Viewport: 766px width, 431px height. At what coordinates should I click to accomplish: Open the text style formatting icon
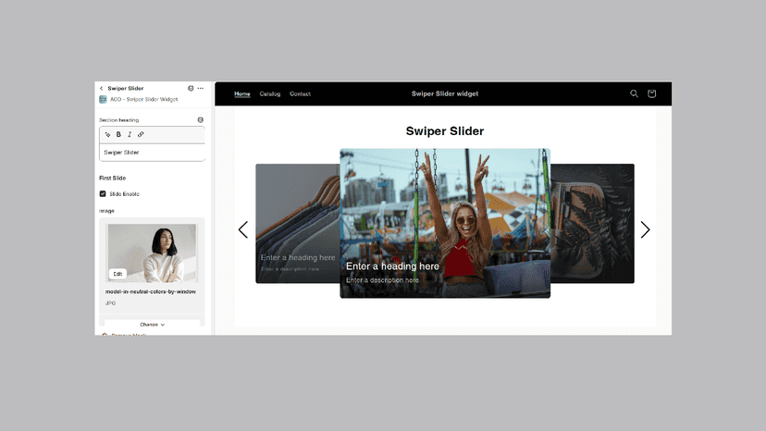coord(107,134)
